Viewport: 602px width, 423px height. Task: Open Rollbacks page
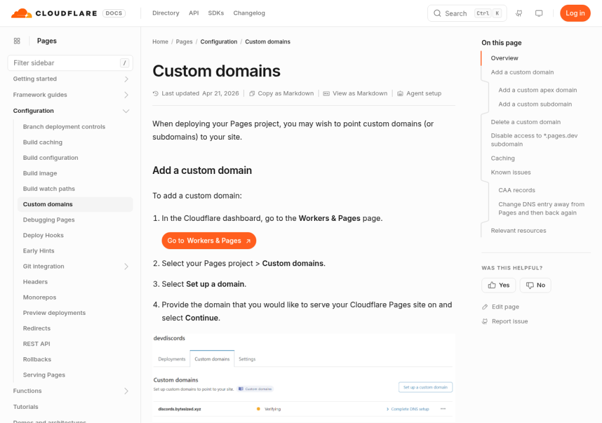pos(37,360)
